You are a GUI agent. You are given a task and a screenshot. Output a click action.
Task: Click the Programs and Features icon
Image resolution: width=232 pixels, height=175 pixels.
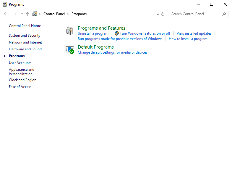(x=70, y=30)
